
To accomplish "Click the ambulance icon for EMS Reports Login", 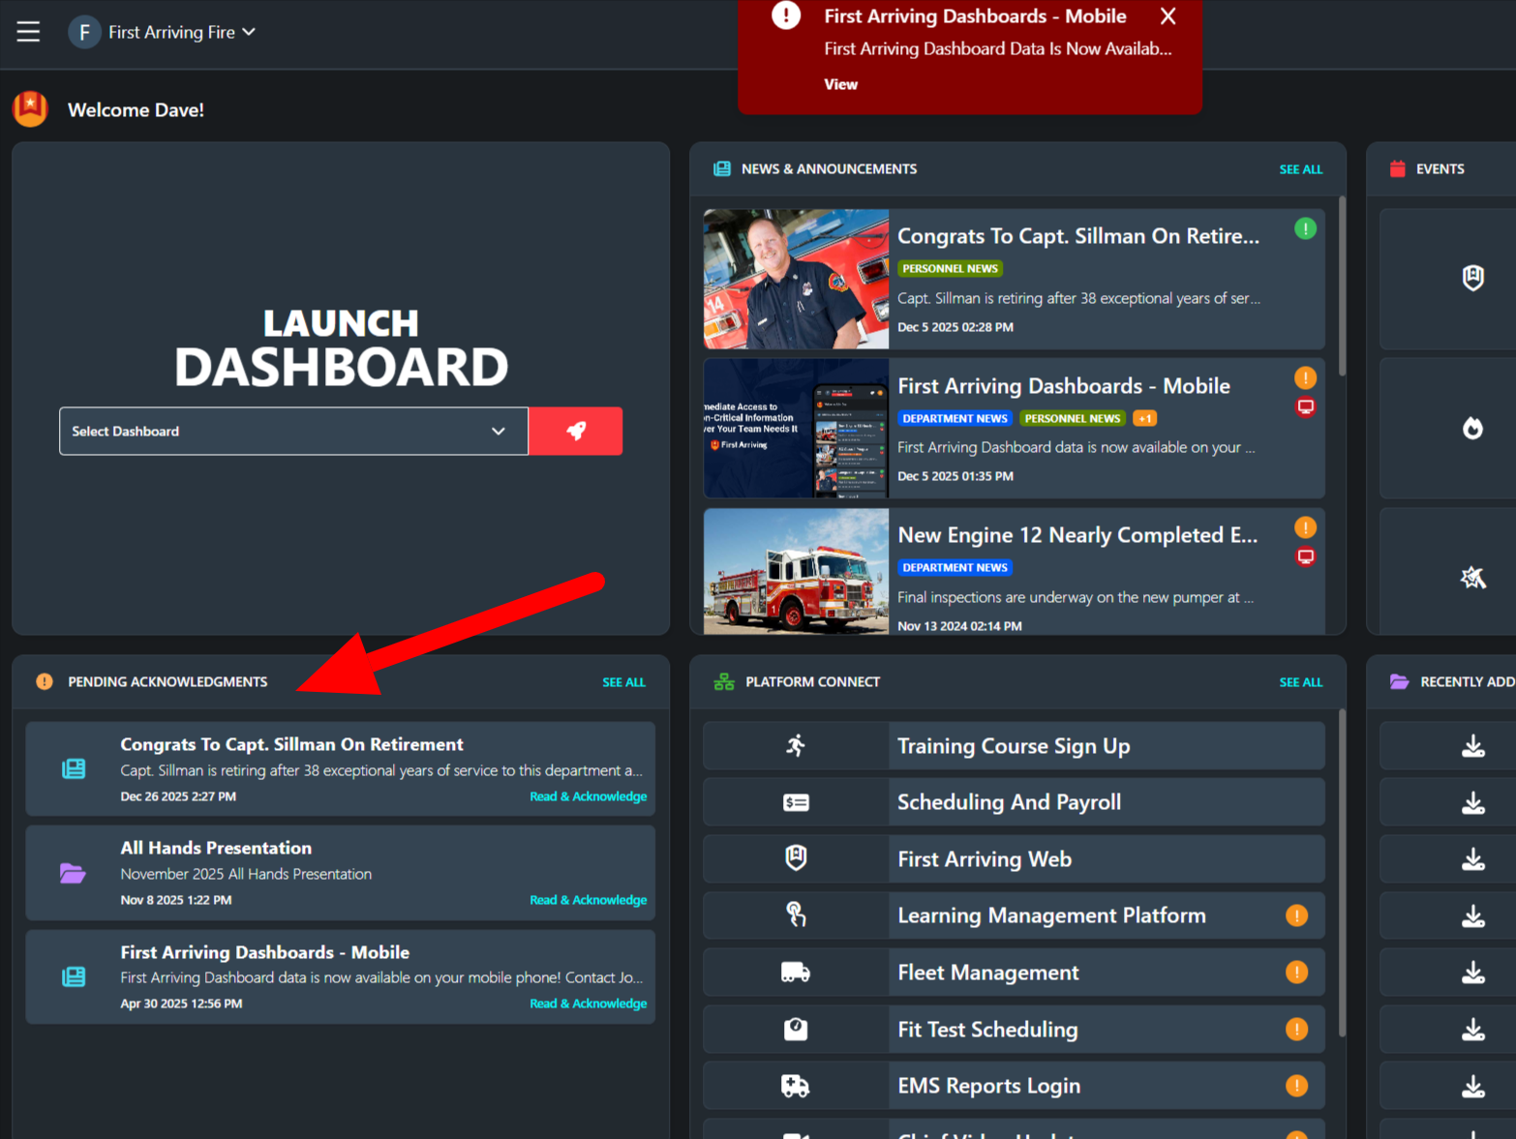I will [796, 1086].
